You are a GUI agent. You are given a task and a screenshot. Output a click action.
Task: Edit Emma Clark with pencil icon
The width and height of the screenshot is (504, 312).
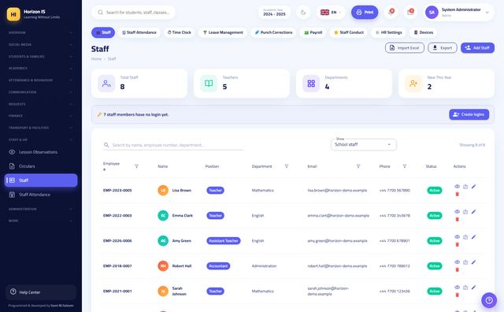[473, 212]
